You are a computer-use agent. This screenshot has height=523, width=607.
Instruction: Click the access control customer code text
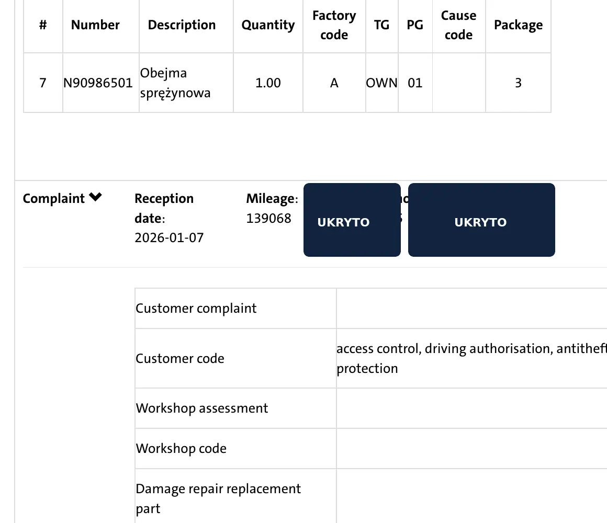coord(471,358)
